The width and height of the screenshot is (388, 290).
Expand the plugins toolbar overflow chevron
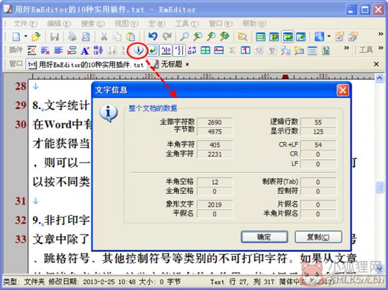tap(347, 48)
